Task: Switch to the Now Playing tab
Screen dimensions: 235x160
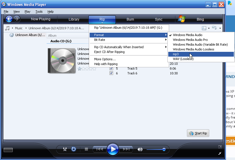Action: (41, 19)
